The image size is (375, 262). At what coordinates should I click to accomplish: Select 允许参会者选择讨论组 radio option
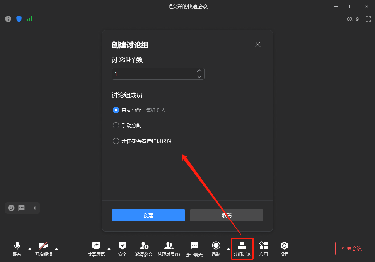click(x=116, y=141)
